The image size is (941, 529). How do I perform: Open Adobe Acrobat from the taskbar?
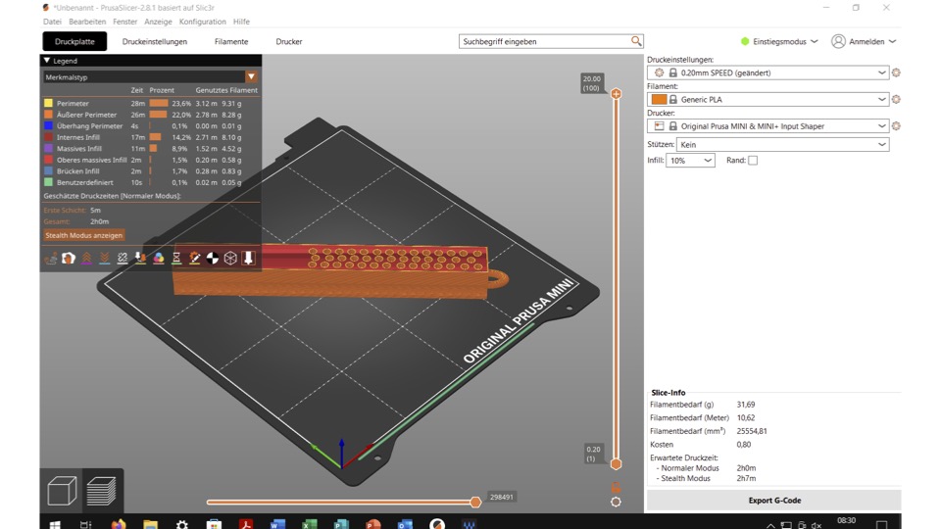tap(245, 524)
